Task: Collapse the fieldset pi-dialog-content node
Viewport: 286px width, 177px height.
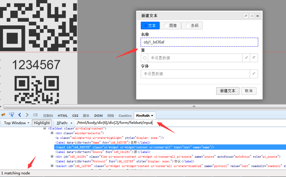Action: 44,128
